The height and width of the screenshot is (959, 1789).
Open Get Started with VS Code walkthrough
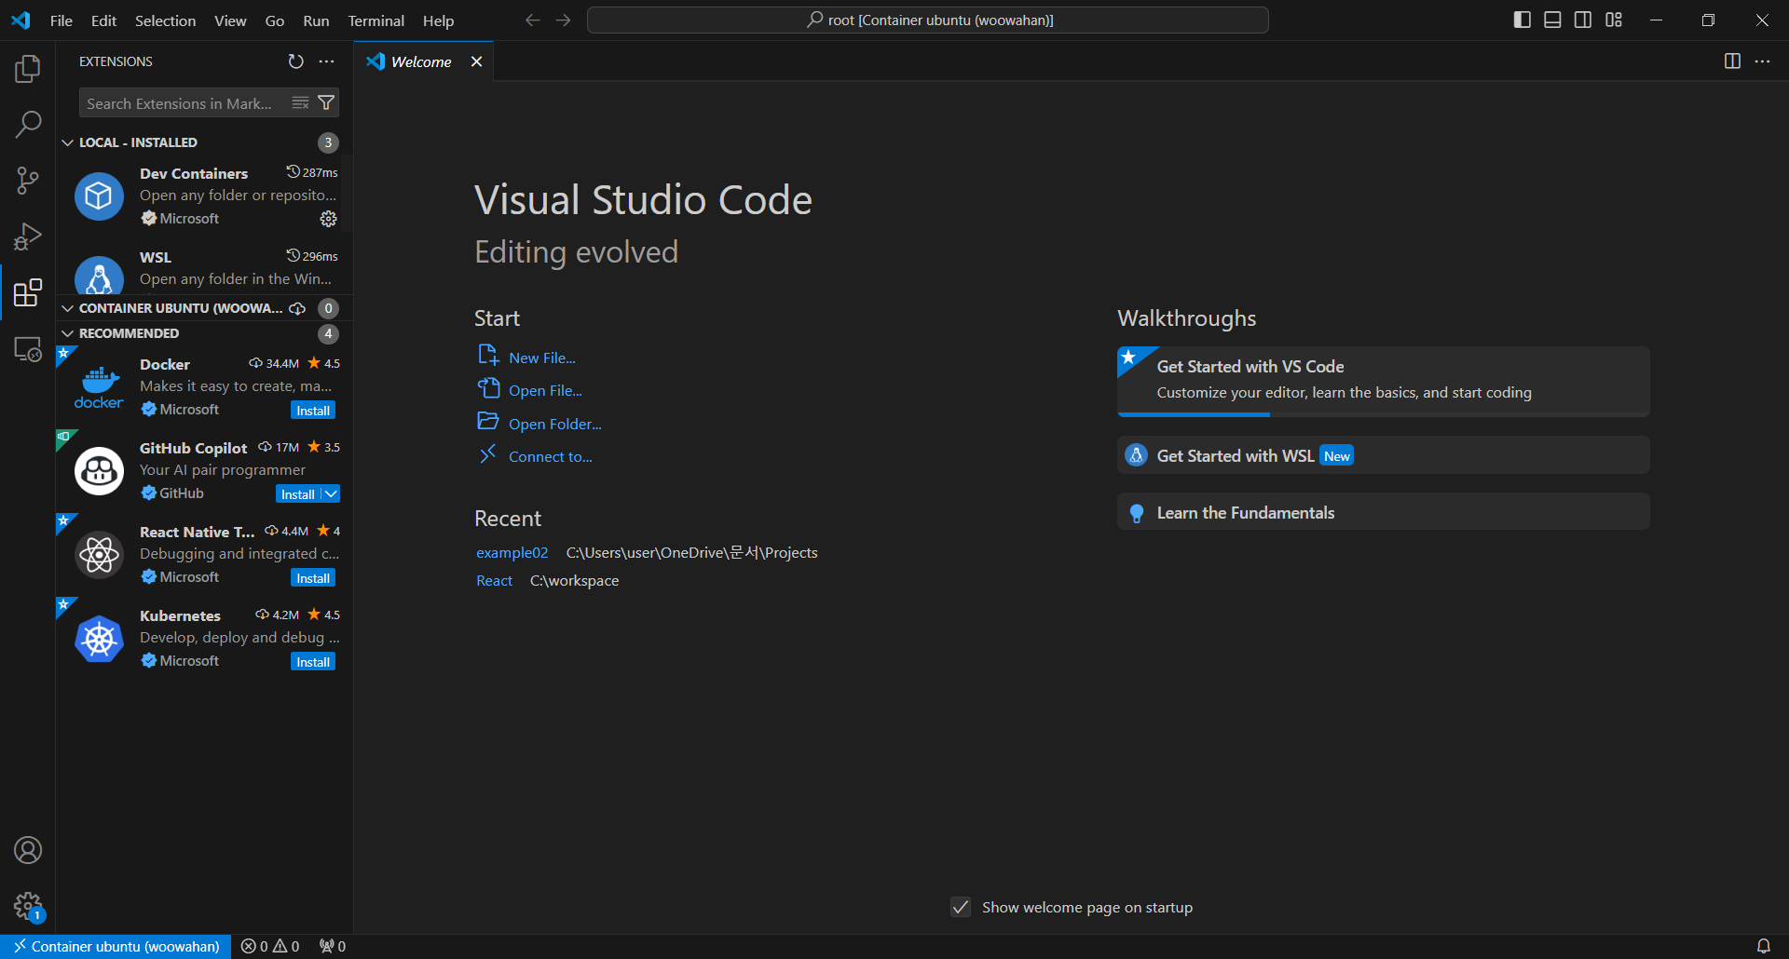point(1383,381)
